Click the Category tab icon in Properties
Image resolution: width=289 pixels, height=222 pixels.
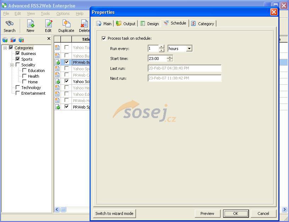point(193,23)
